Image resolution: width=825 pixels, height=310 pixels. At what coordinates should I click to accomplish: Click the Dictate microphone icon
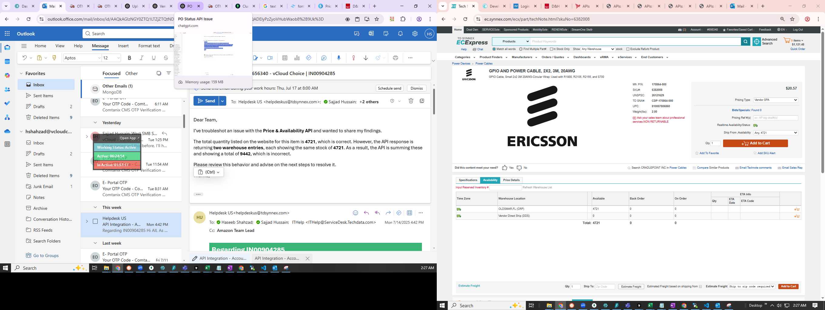339,58
